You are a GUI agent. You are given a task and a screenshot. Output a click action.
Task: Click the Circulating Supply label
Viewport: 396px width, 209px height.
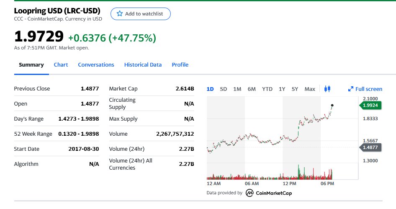pyautogui.click(x=122, y=103)
